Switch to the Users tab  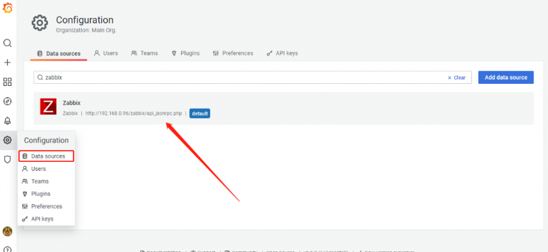106,53
